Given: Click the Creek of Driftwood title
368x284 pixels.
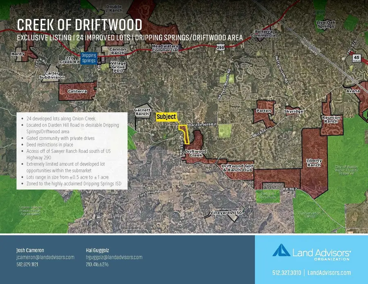Looking at the screenshot, I should pos(80,25).
